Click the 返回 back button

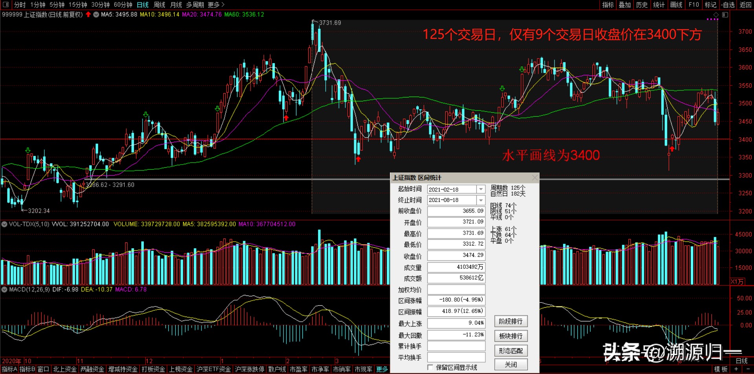tap(745, 5)
